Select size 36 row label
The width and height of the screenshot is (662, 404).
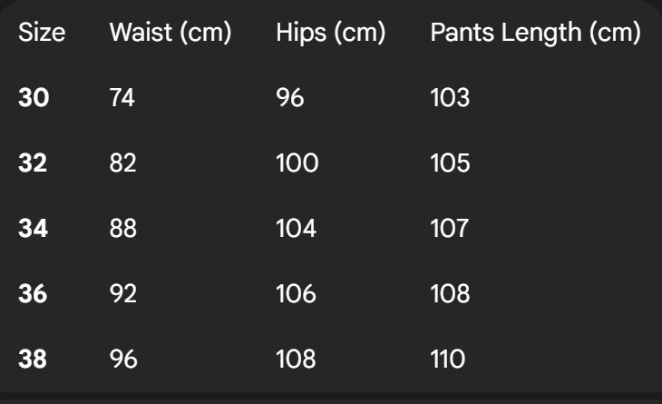pyautogui.click(x=34, y=293)
